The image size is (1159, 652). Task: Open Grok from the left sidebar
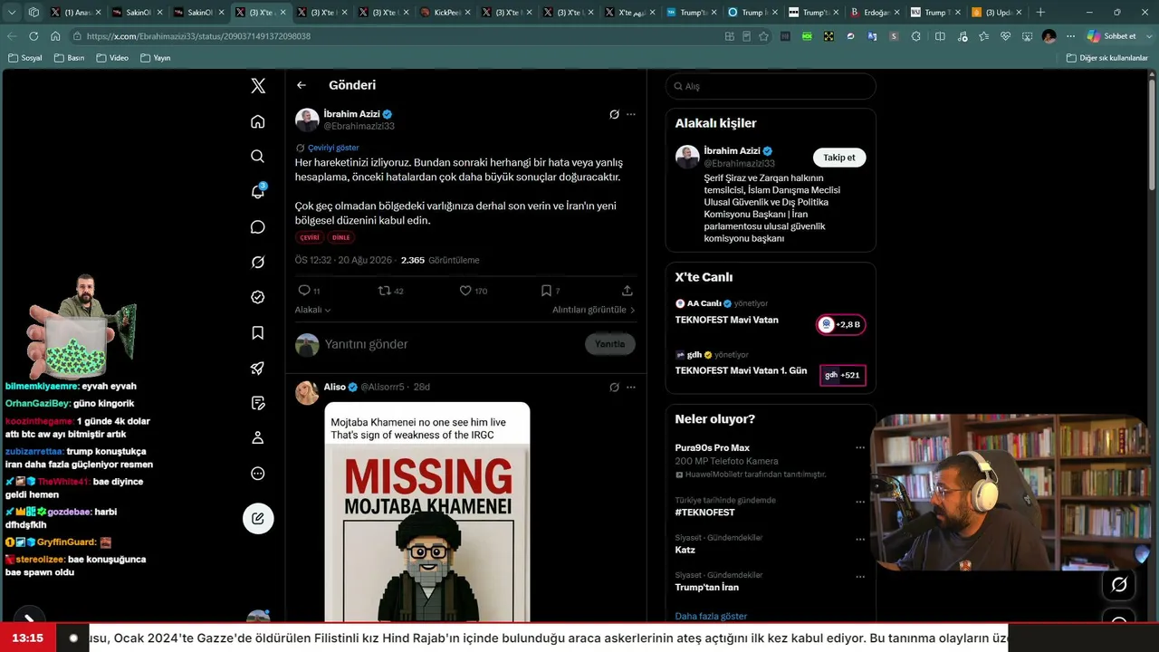point(258,262)
